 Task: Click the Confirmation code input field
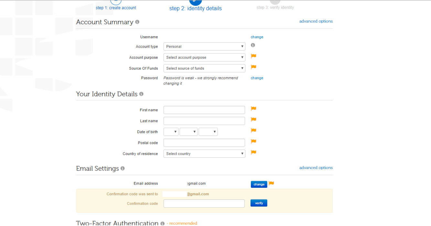pos(204,203)
